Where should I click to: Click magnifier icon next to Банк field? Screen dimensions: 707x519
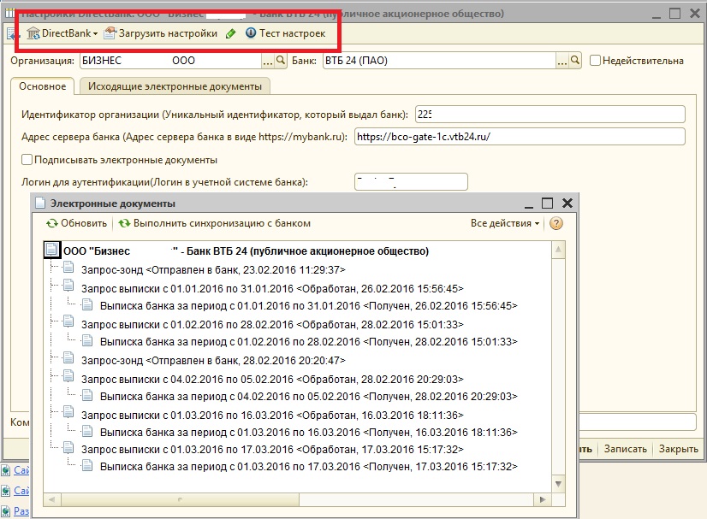point(575,61)
